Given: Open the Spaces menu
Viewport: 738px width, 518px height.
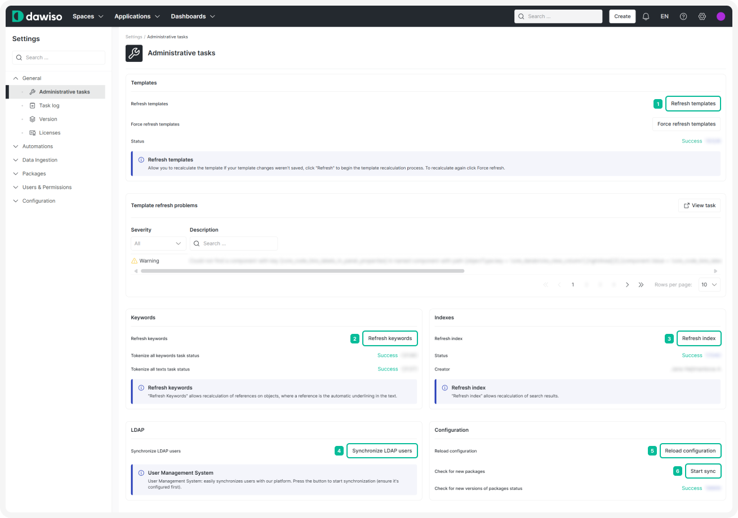Looking at the screenshot, I should [88, 16].
